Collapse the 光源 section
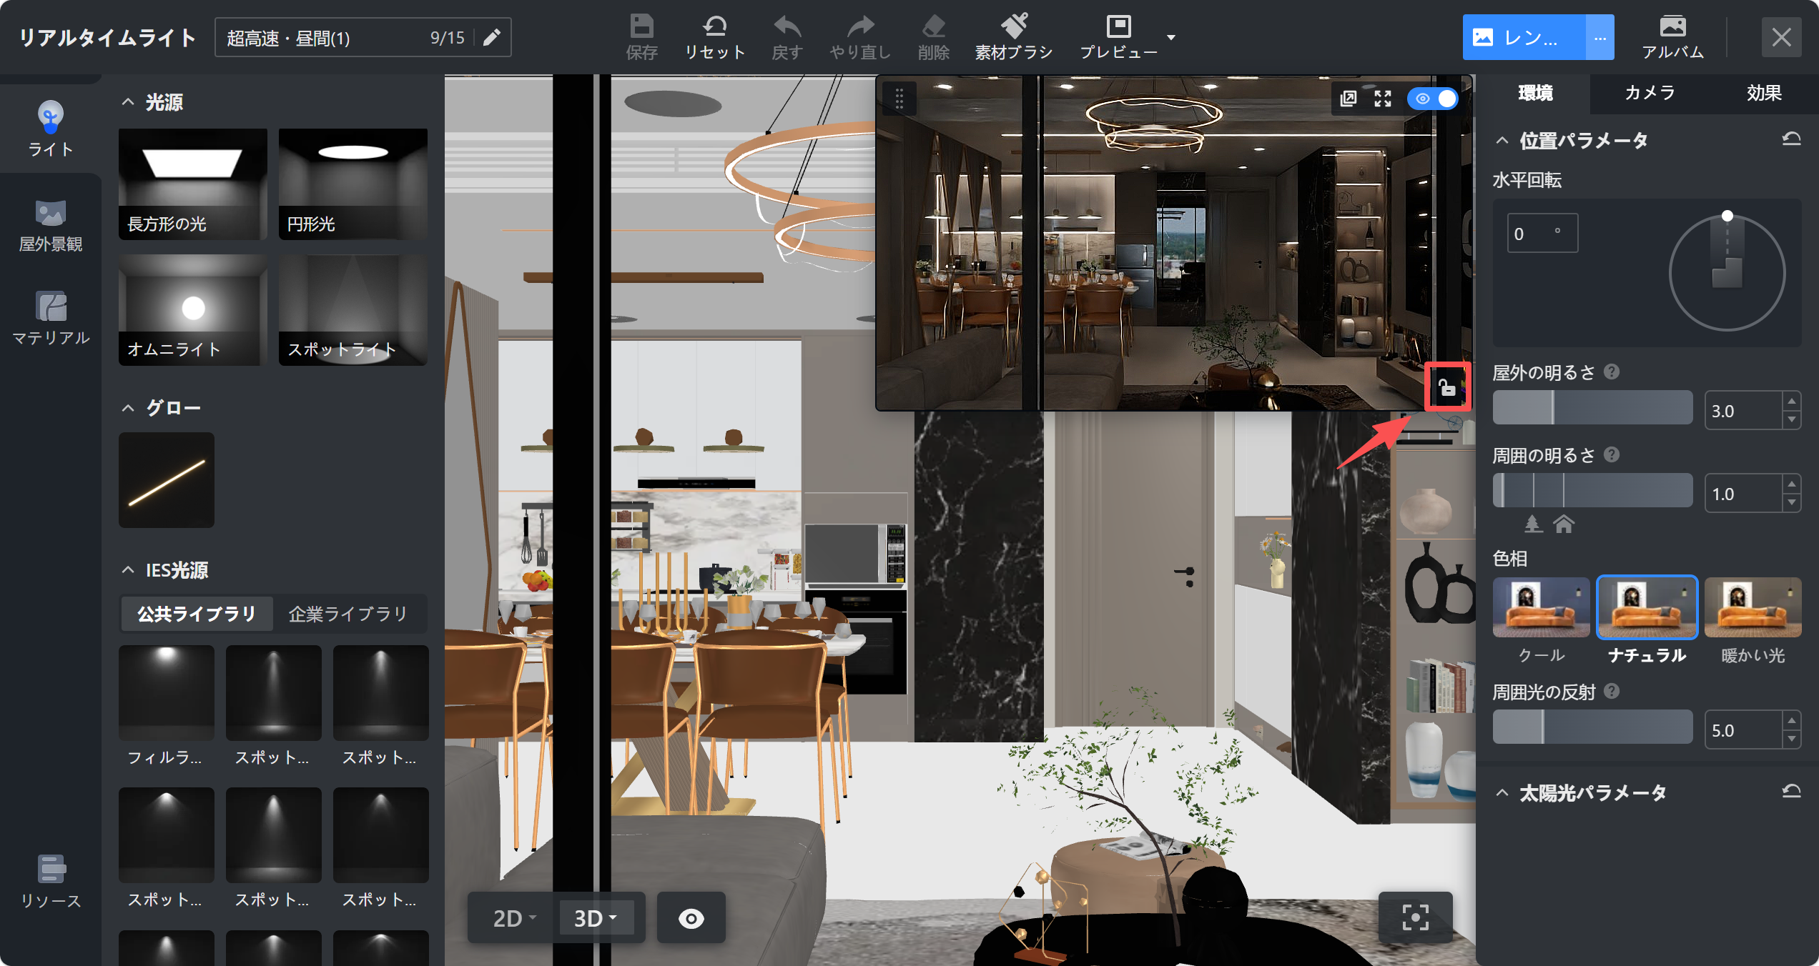 pyautogui.click(x=128, y=102)
